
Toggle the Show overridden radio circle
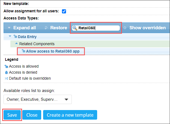click(125, 28)
